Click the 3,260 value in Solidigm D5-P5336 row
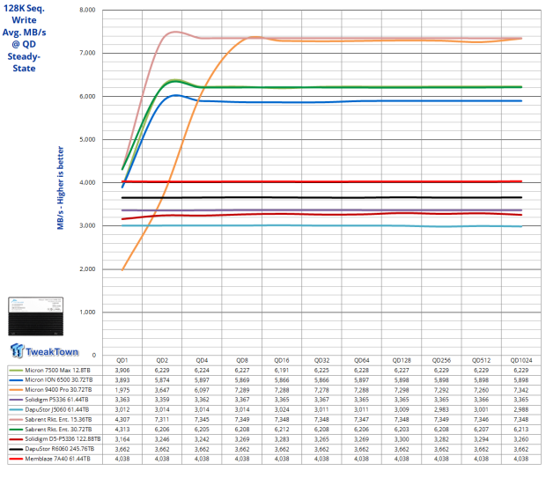The height and width of the screenshot is (500, 546). pos(521,439)
